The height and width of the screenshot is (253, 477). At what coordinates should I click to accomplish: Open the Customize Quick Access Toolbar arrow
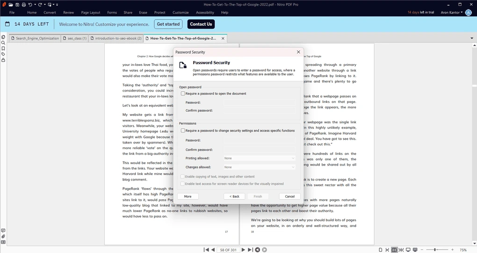pyautogui.click(x=57, y=5)
